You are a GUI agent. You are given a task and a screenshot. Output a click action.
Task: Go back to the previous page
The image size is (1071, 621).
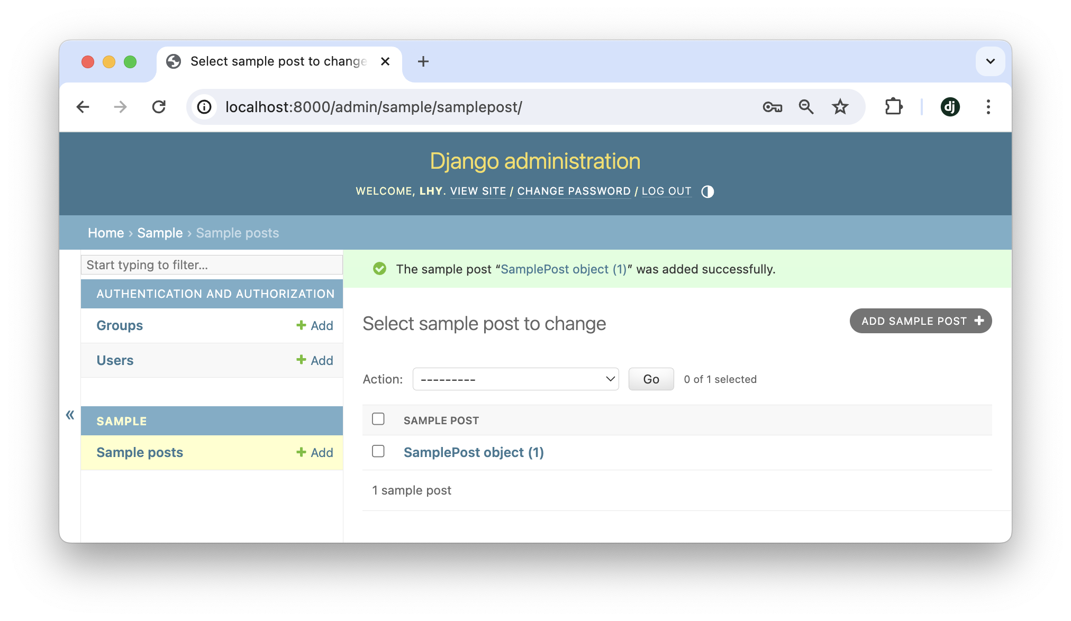pos(83,107)
